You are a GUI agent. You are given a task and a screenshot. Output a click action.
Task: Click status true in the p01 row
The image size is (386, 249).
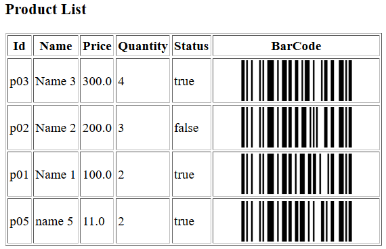[x=192, y=174]
